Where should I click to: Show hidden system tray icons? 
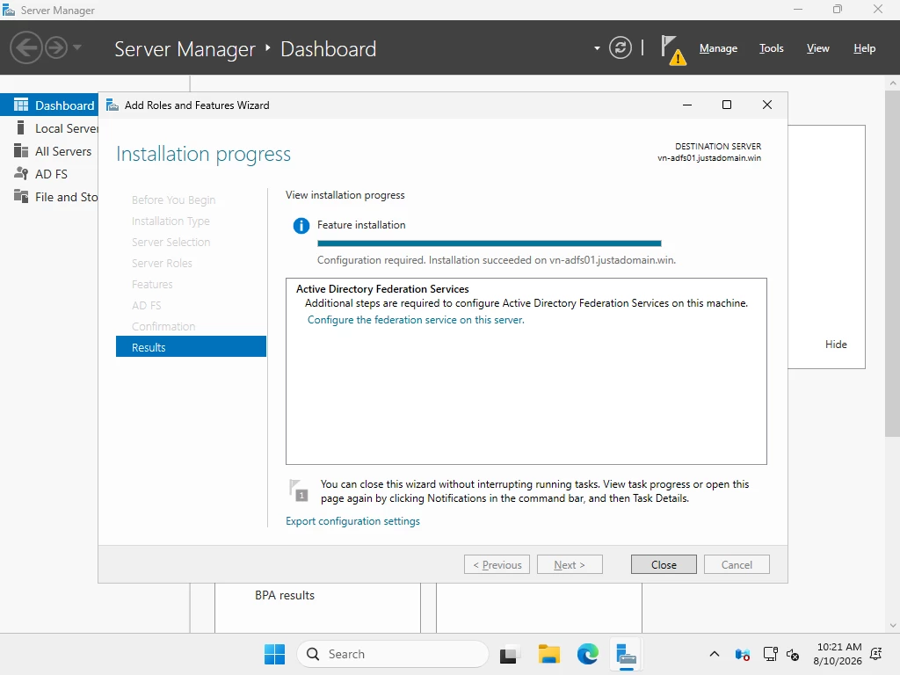tap(714, 654)
